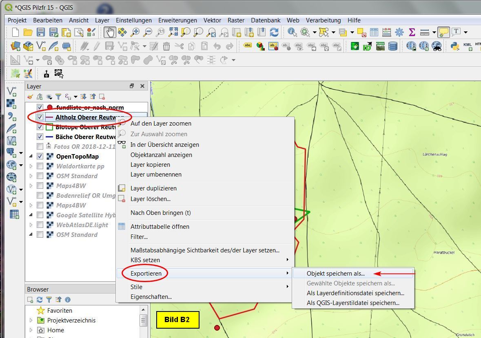481x338 pixels.
Task: Click the Identify Features tool
Action: [292, 32]
